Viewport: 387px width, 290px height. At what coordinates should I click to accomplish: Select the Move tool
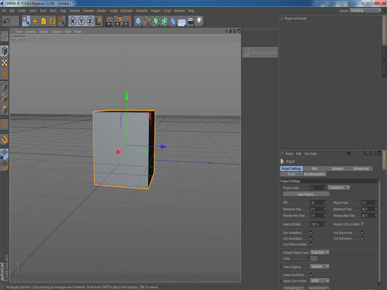[x=35, y=21]
